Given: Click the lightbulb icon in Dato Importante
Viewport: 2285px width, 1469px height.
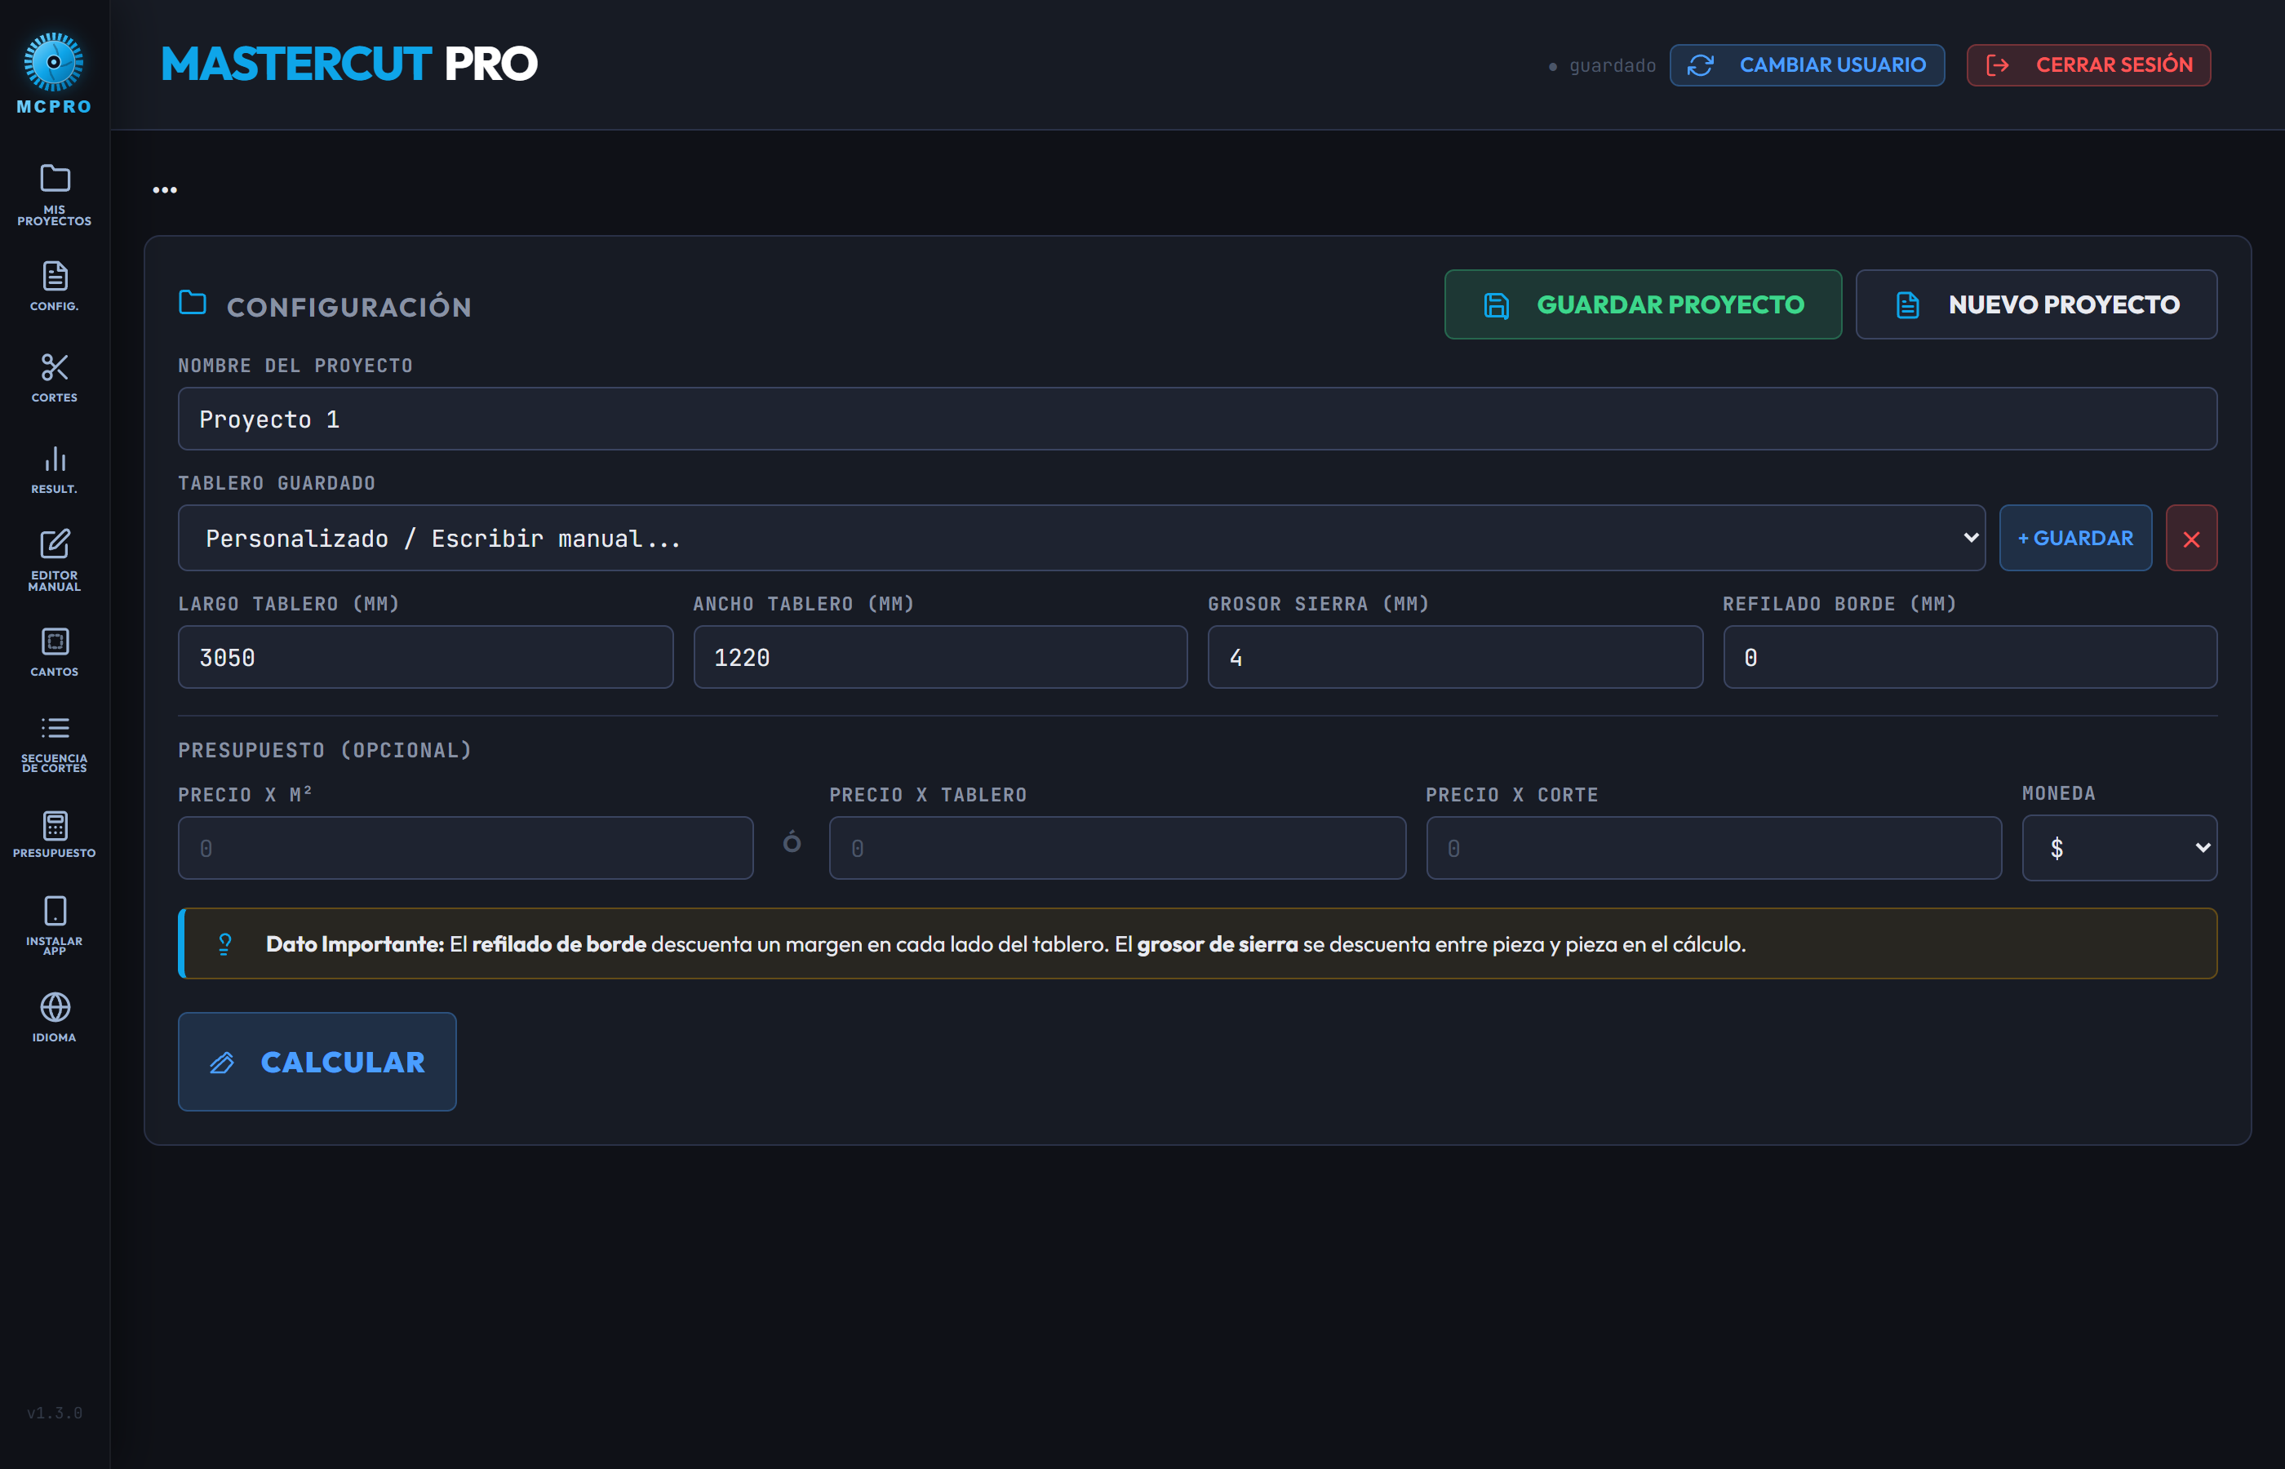Looking at the screenshot, I should [225, 943].
